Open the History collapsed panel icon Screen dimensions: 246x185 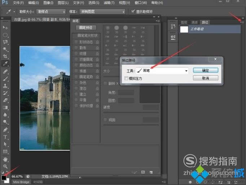[x=173, y=26]
